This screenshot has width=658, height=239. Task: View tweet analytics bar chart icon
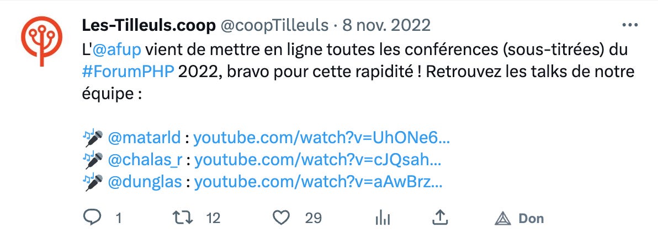(383, 218)
